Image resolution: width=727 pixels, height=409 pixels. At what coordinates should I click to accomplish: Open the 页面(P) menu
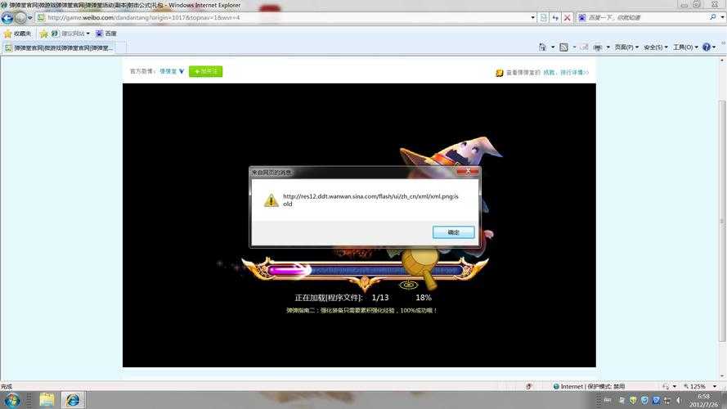626,47
